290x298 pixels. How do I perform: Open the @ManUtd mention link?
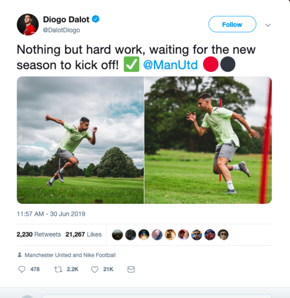click(170, 65)
